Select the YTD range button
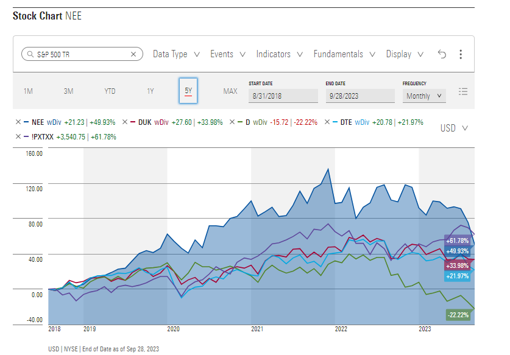The width and height of the screenshot is (510, 355). pos(110,91)
